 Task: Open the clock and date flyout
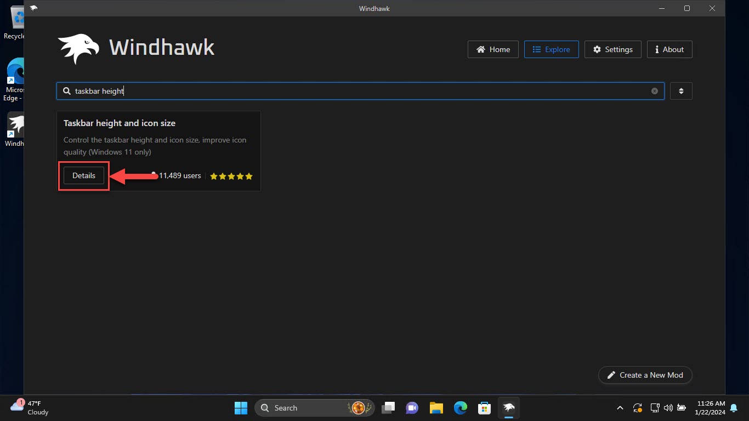(711, 408)
